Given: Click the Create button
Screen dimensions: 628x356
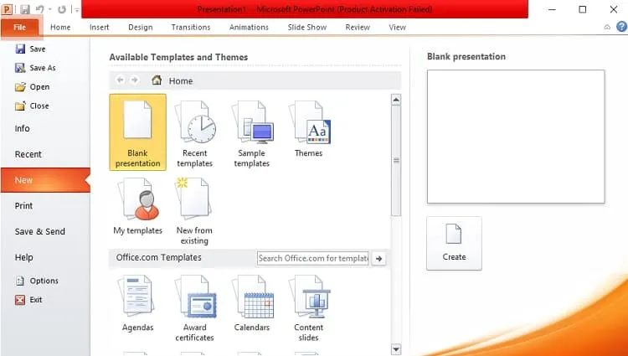Looking at the screenshot, I should pos(454,243).
